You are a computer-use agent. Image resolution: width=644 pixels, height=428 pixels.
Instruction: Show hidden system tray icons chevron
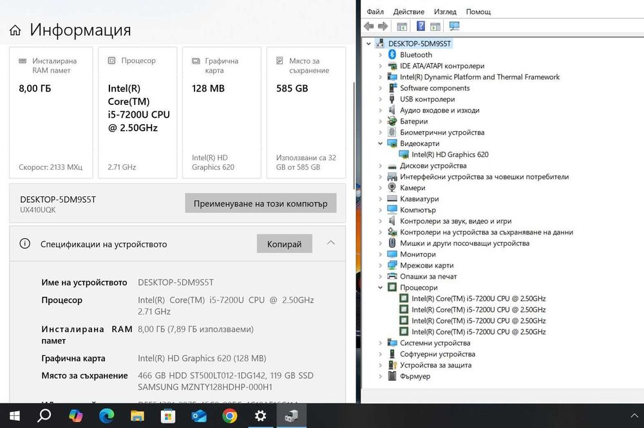(x=634, y=416)
